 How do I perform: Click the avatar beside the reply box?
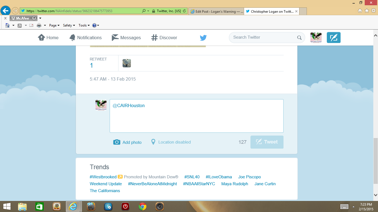(101, 105)
